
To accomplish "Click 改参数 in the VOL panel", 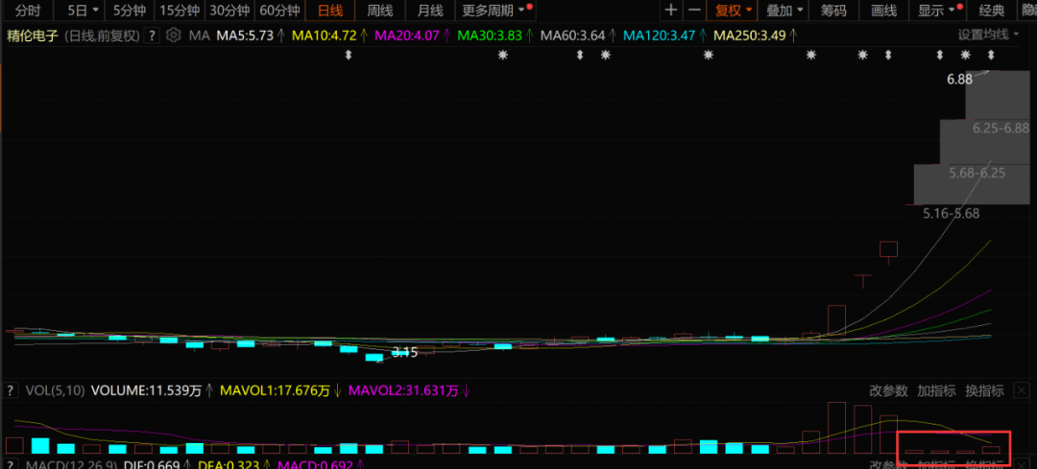I will [x=888, y=390].
